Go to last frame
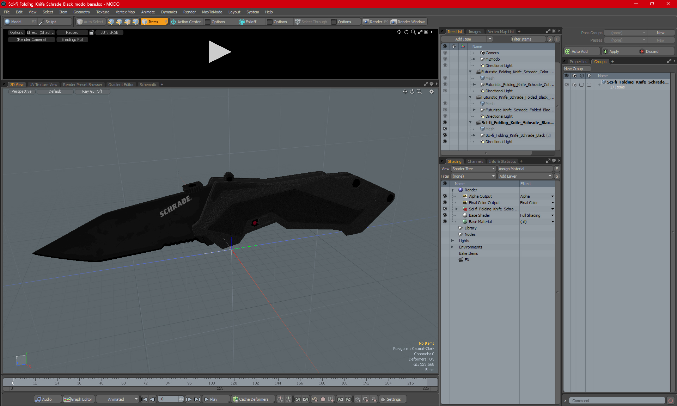 (x=197, y=399)
